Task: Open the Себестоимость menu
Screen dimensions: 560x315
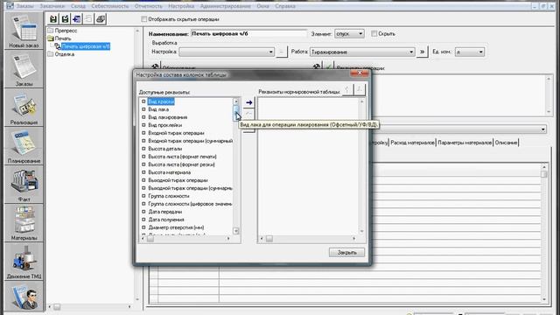Action: (x=110, y=6)
